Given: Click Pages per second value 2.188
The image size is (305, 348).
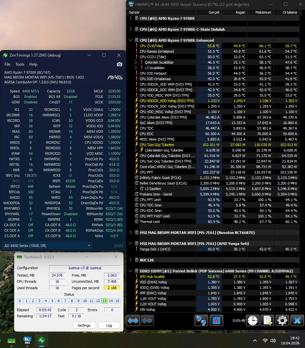Looking at the screenshot, I should point(112,288).
